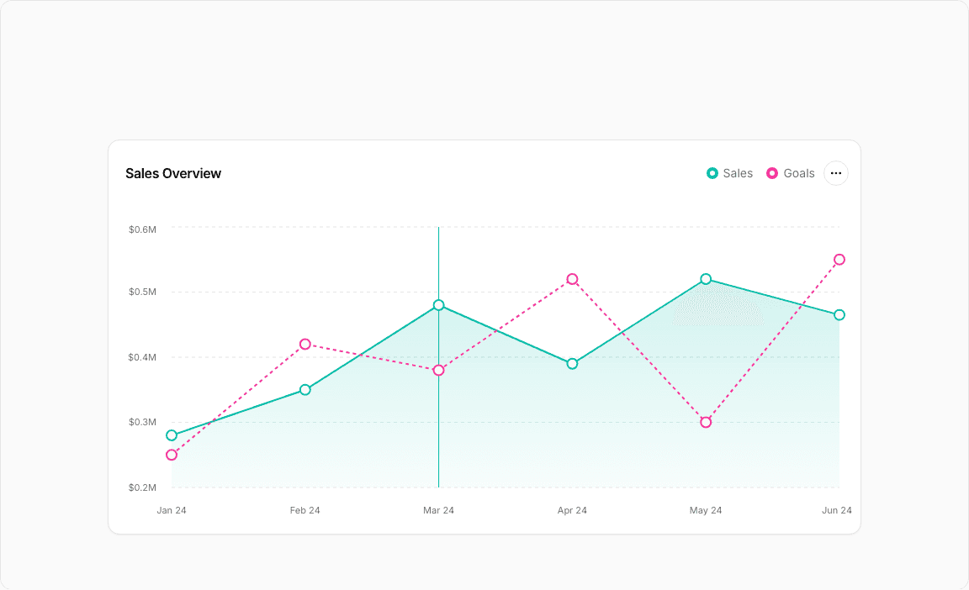Image resolution: width=969 pixels, height=590 pixels.
Task: Expand the chart options via ellipsis
Action: [x=835, y=173]
